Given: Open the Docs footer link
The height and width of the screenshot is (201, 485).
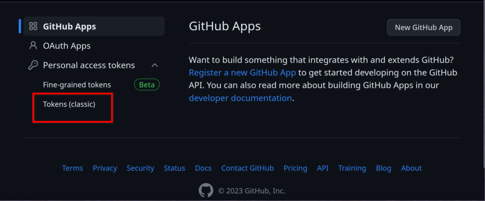Looking at the screenshot, I should (x=203, y=168).
